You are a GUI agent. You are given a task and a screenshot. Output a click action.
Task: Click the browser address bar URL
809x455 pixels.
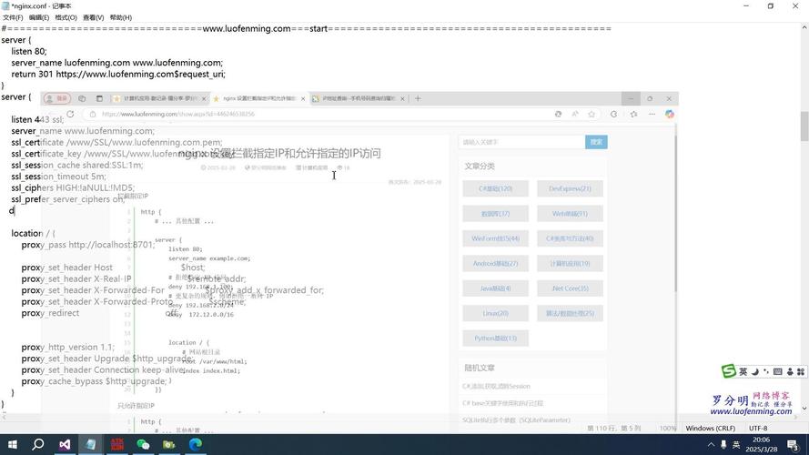tap(178, 114)
